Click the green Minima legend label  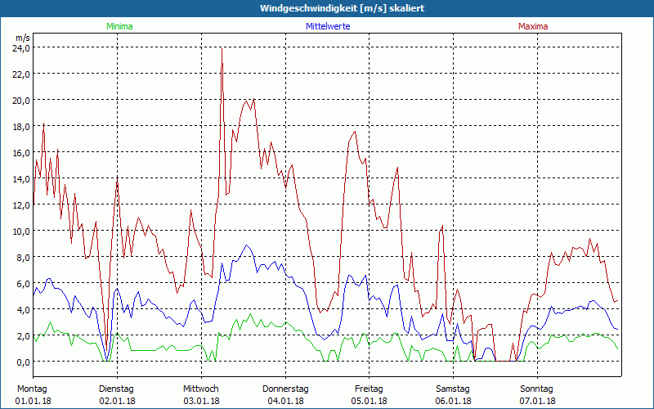point(119,26)
